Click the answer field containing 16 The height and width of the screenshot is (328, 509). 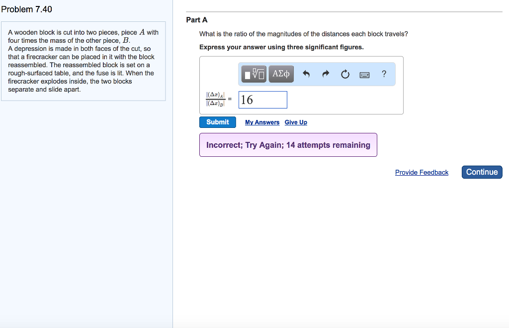click(262, 100)
